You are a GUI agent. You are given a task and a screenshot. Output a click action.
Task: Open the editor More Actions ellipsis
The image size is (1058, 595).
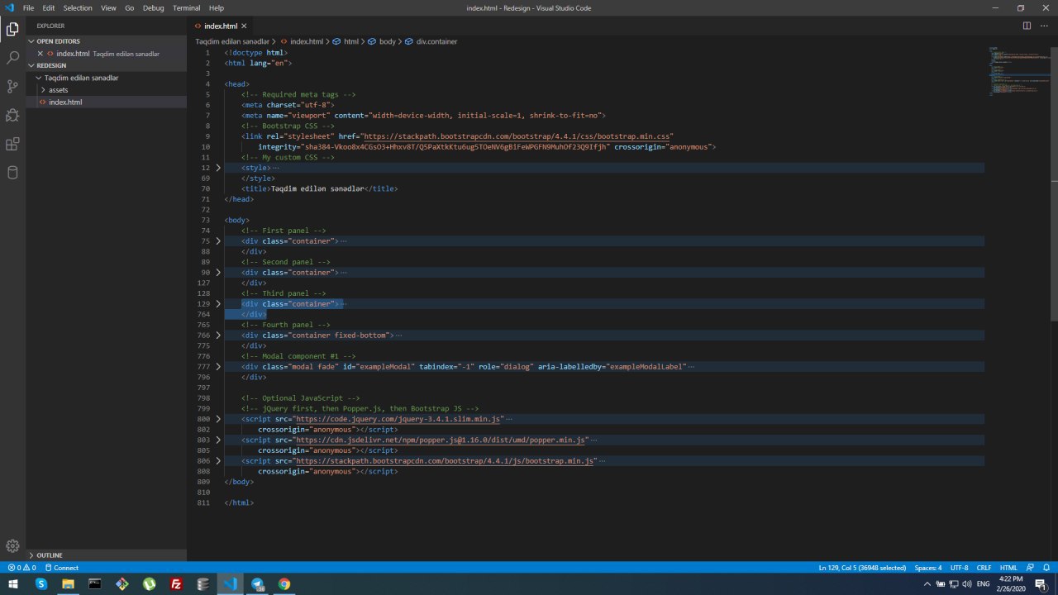1045,26
